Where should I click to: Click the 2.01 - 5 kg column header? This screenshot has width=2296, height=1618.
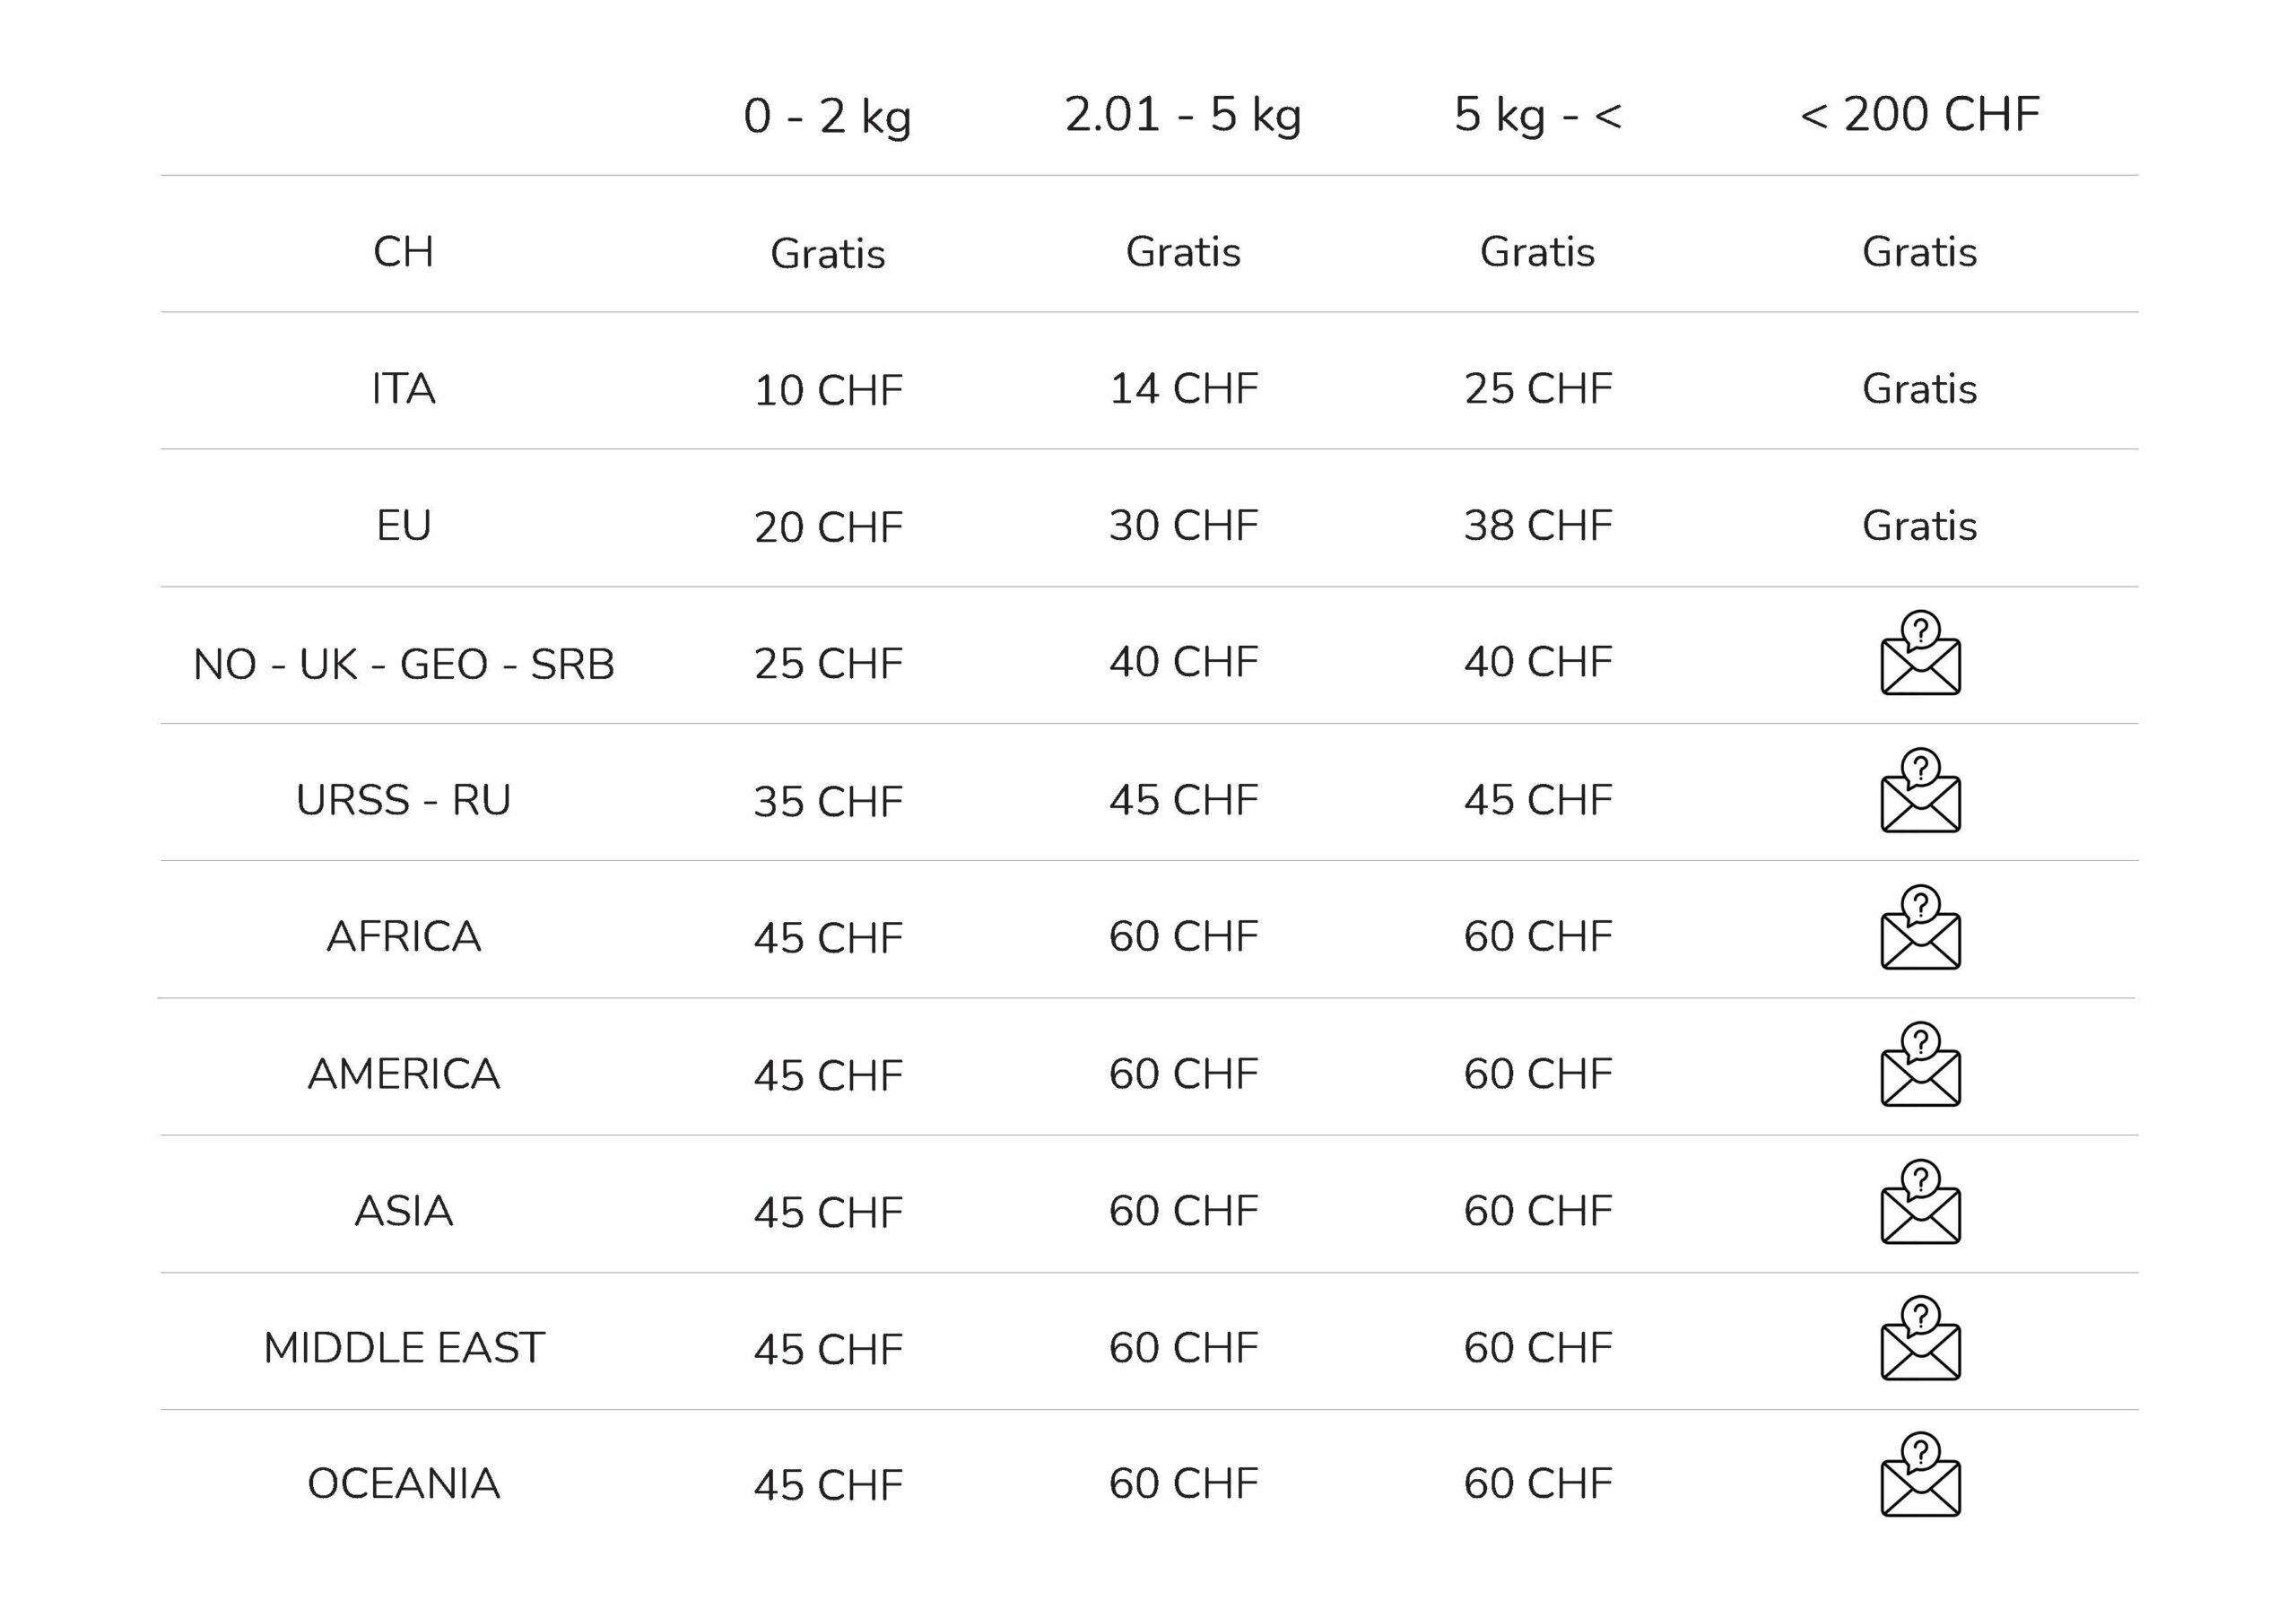pyautogui.click(x=1183, y=115)
